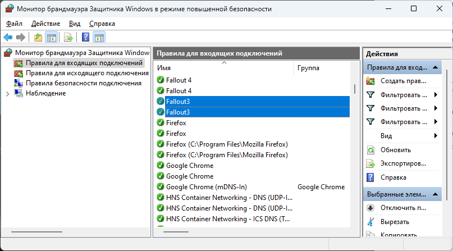This screenshot has height=251, width=453.
Task: Open the Файл menu
Action: click(15, 24)
